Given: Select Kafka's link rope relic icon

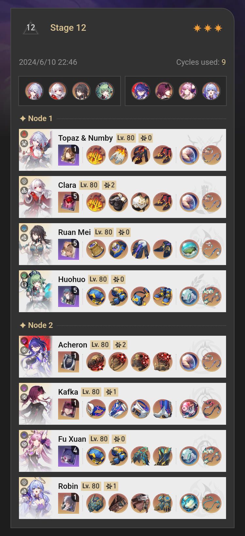Looking at the screenshot, I should (212, 409).
